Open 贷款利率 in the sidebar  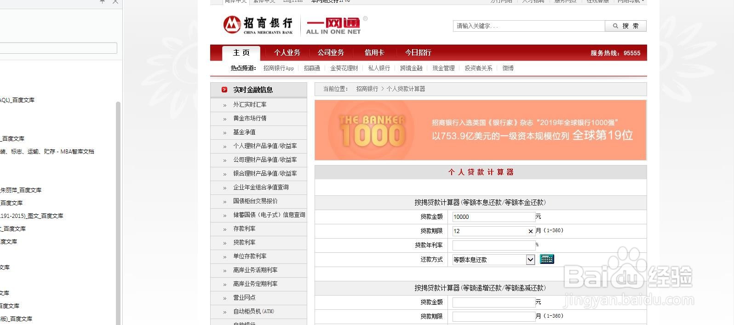tap(244, 243)
